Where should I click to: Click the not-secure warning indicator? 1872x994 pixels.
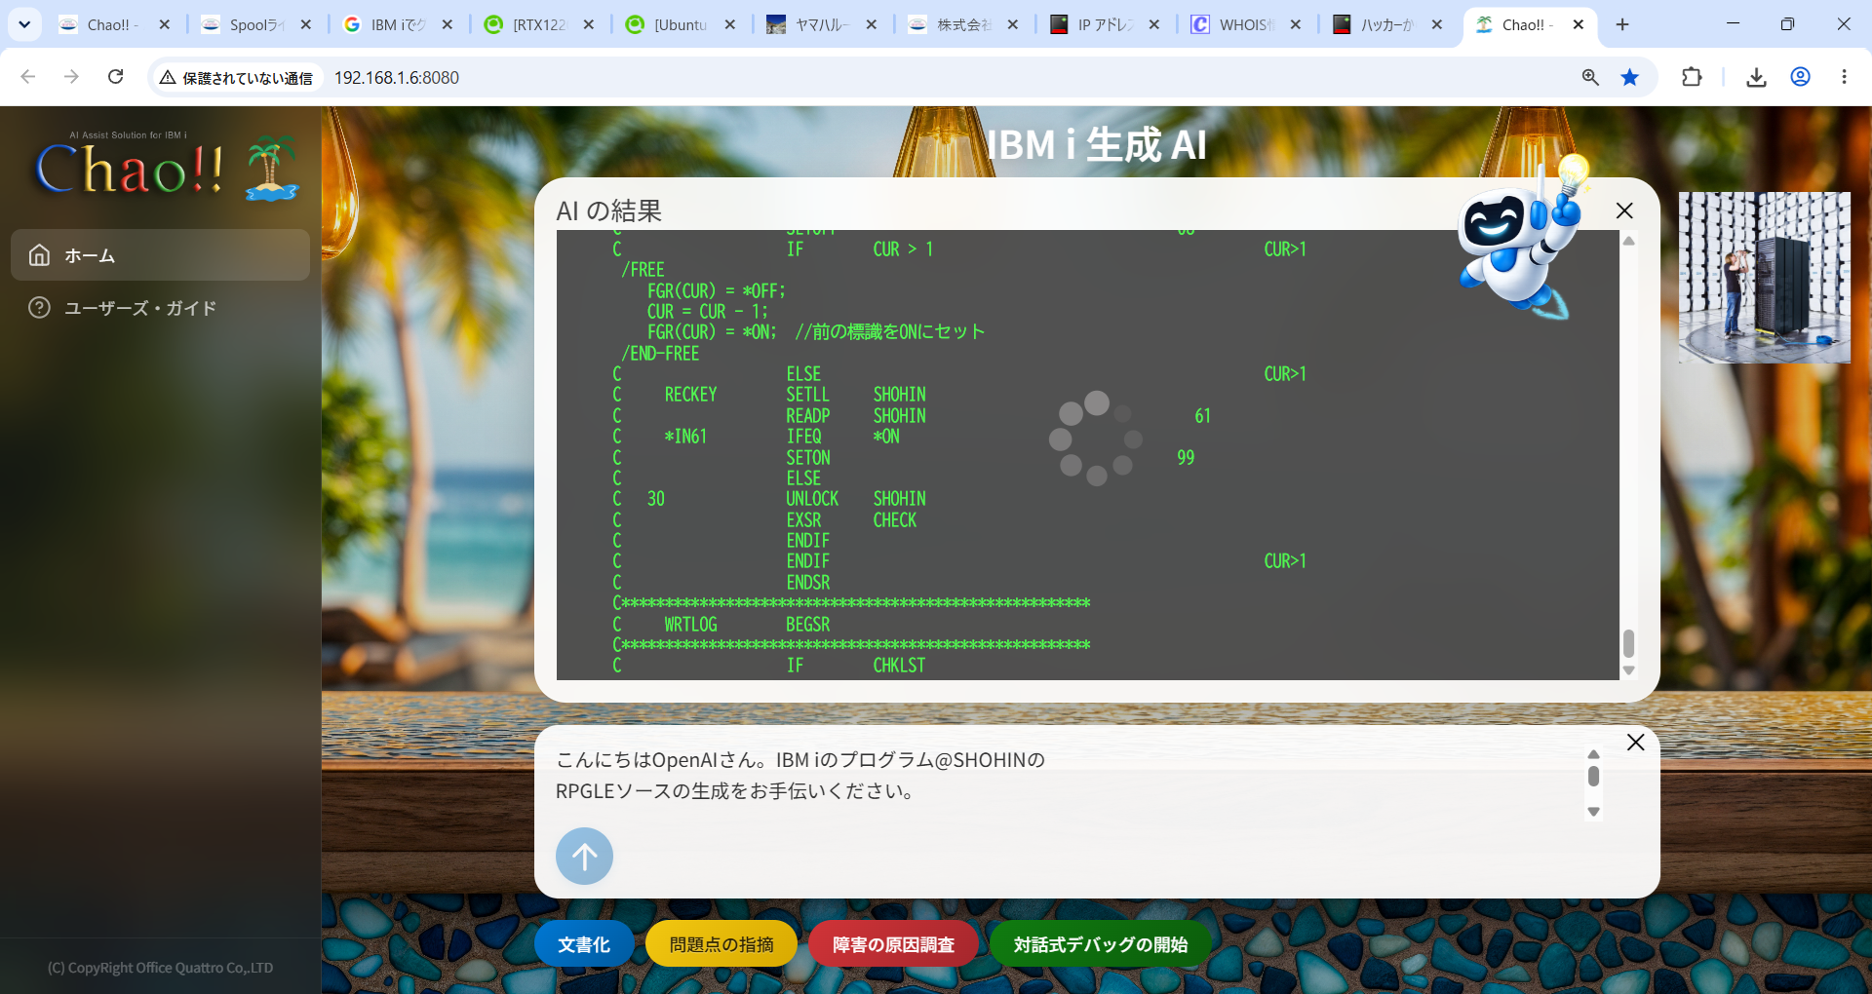point(236,78)
